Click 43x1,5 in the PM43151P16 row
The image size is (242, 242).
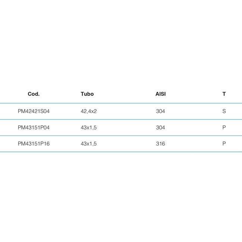(x=89, y=144)
